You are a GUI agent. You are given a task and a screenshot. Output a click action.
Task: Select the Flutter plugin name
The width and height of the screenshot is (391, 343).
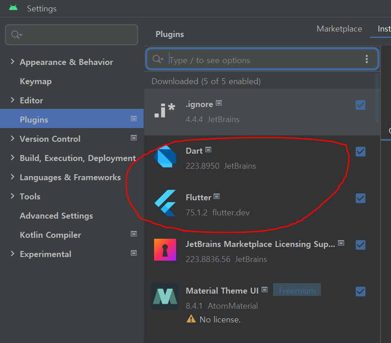pos(198,198)
